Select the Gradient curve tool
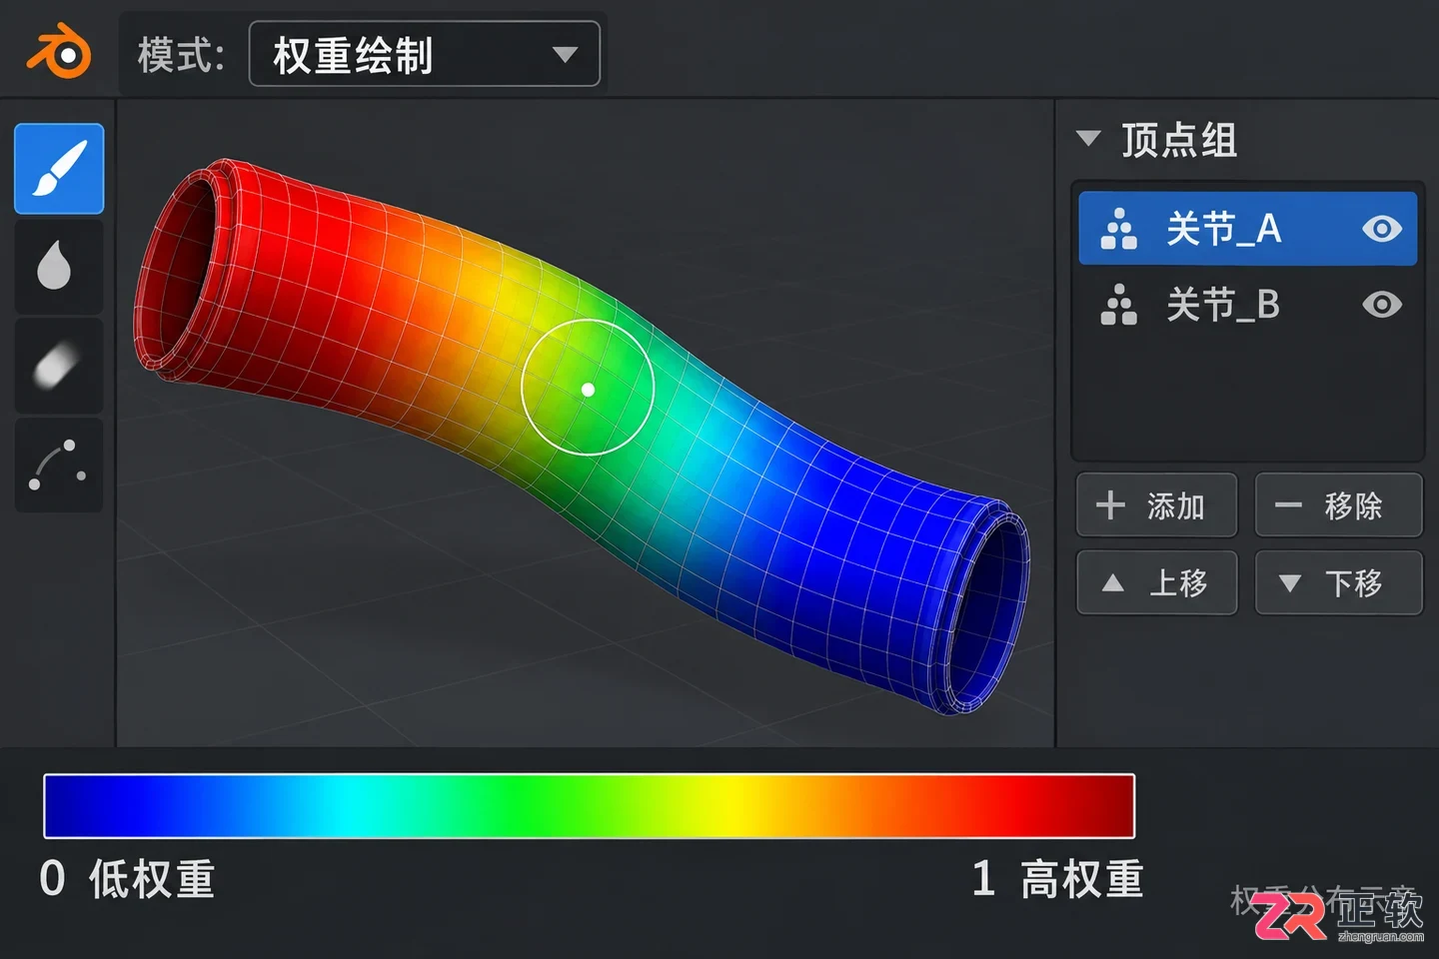1439x959 pixels. 59,466
